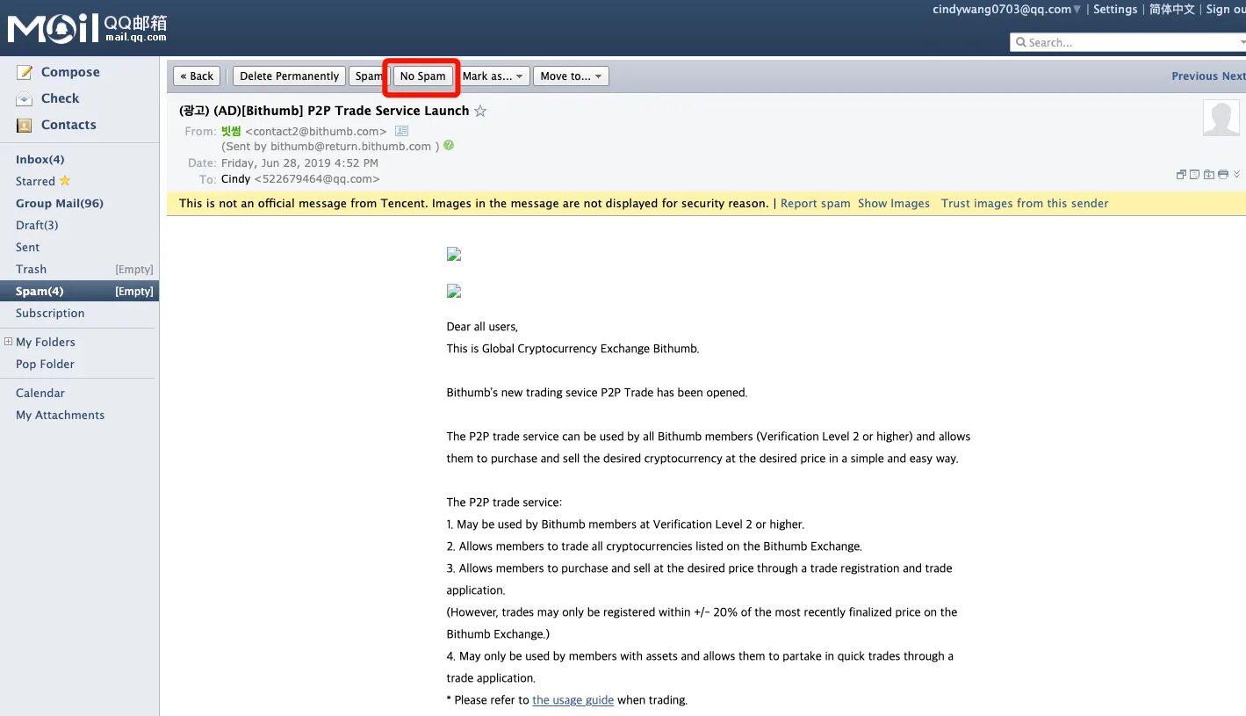Open the Sent folder
Viewport: 1246px width, 716px height.
pyautogui.click(x=27, y=247)
